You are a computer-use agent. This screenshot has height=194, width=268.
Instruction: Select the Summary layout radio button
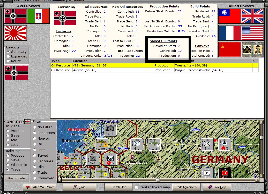pos(8,52)
